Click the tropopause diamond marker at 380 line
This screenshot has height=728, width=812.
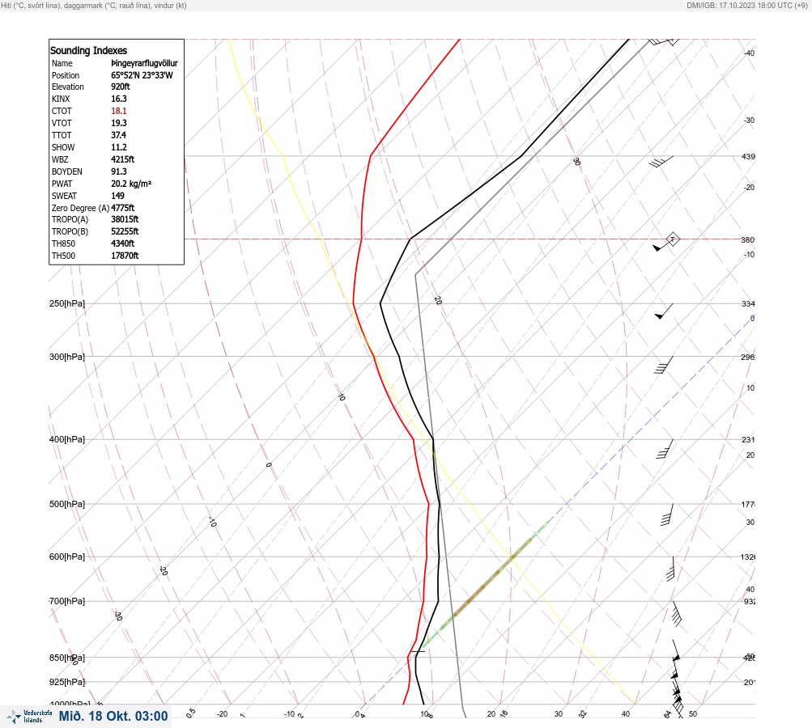[672, 239]
